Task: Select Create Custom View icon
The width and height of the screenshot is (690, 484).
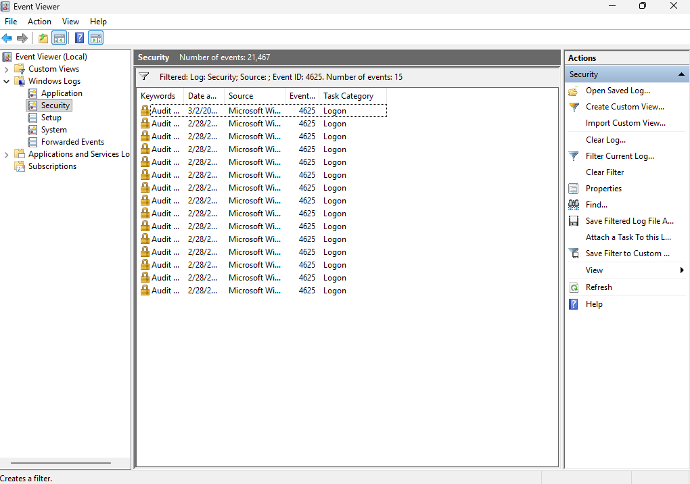Action: click(574, 107)
